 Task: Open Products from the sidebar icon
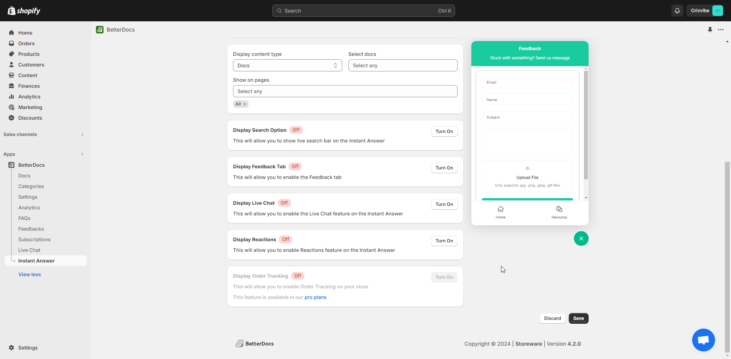click(11, 54)
